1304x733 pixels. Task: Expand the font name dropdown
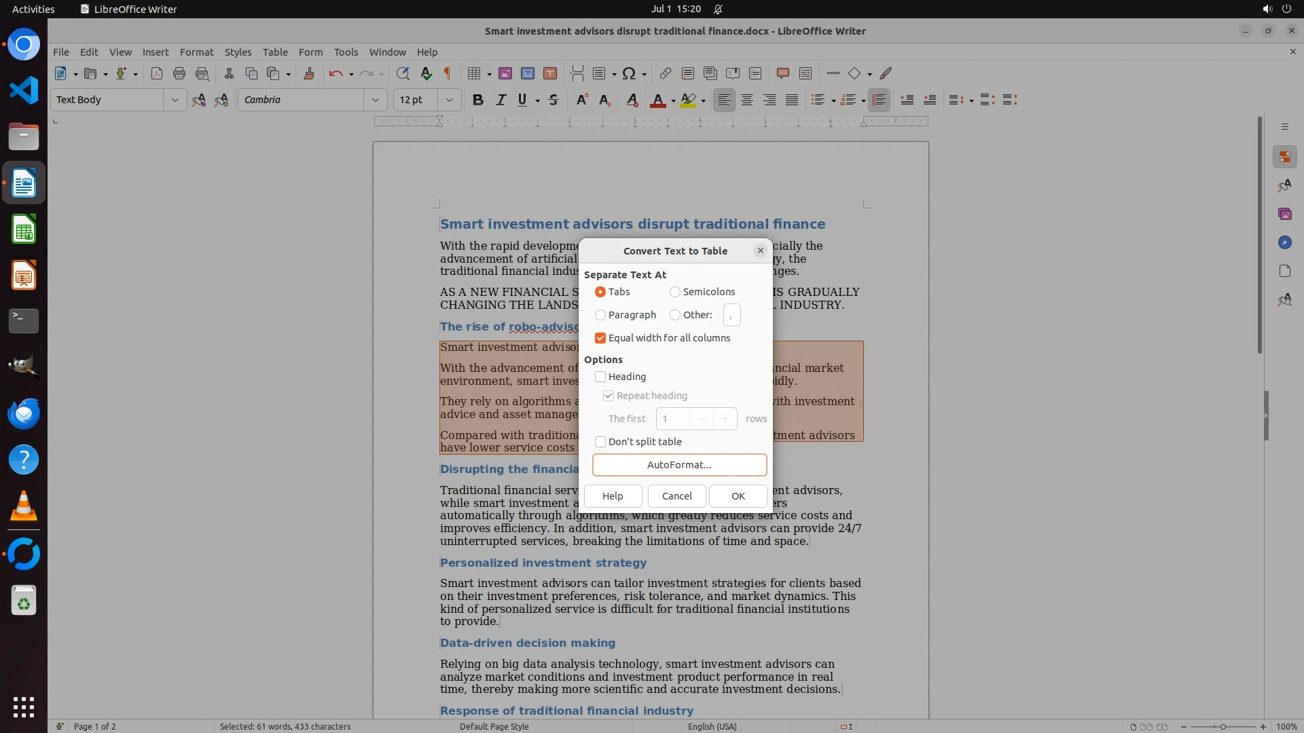375,100
